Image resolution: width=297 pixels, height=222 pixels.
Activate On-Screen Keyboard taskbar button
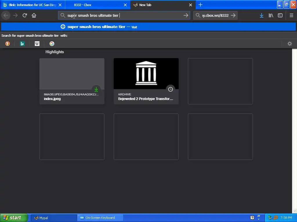click(100, 218)
